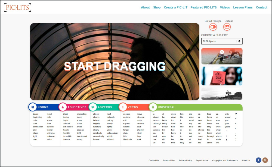Select the ADVERBS tab label
The width and height of the screenshot is (272, 167).
coord(105,107)
